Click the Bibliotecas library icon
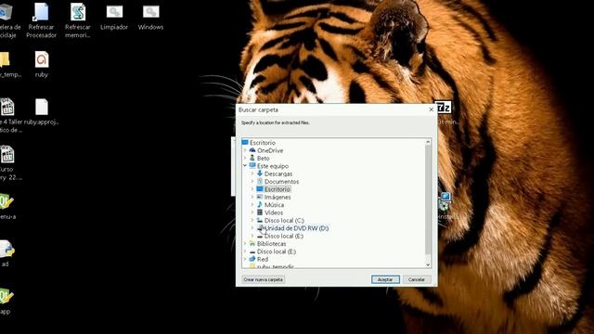Viewport: 594px width, 334px height. point(252,243)
